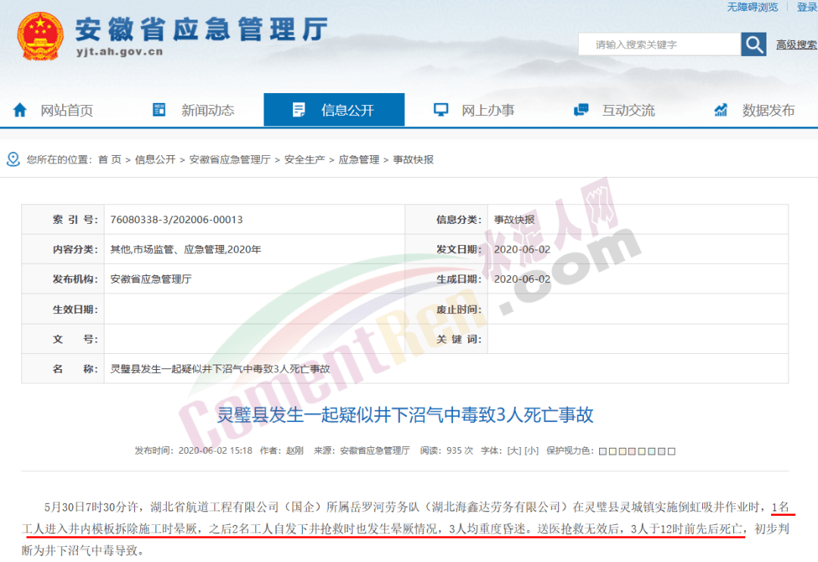Image resolution: width=818 pixels, height=562 pixels.
Task: Select the first eye-protection color swatch
Action: pyautogui.click(x=603, y=452)
